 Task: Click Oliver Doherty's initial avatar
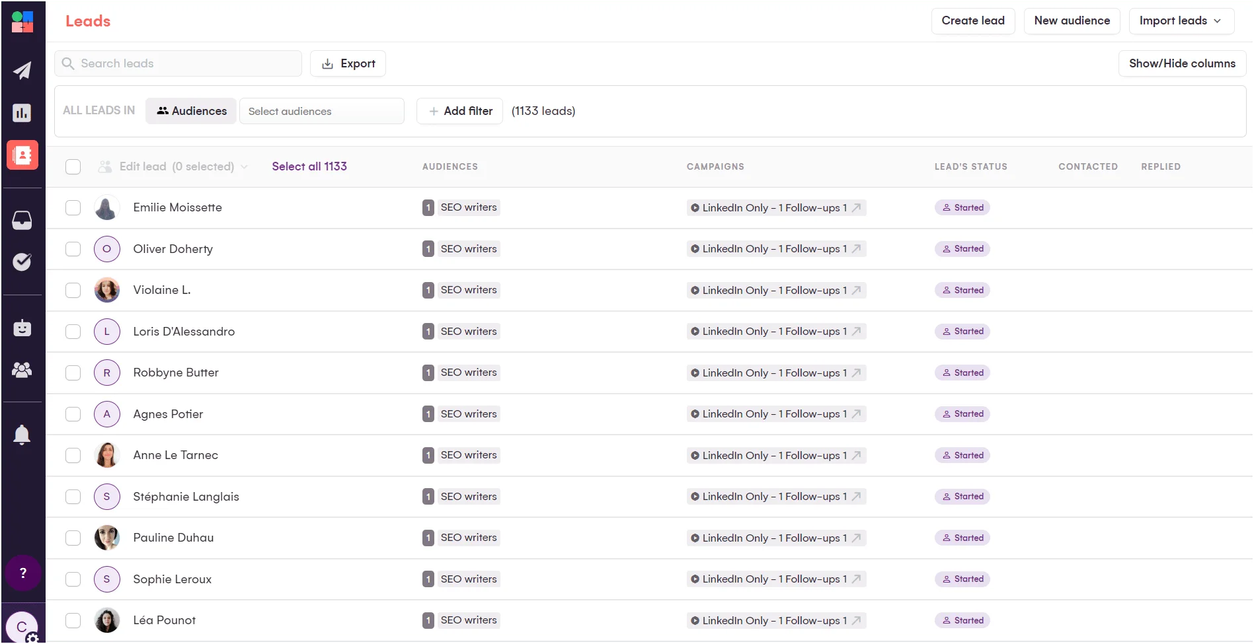106,249
